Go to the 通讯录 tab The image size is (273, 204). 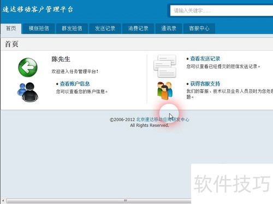169,28
